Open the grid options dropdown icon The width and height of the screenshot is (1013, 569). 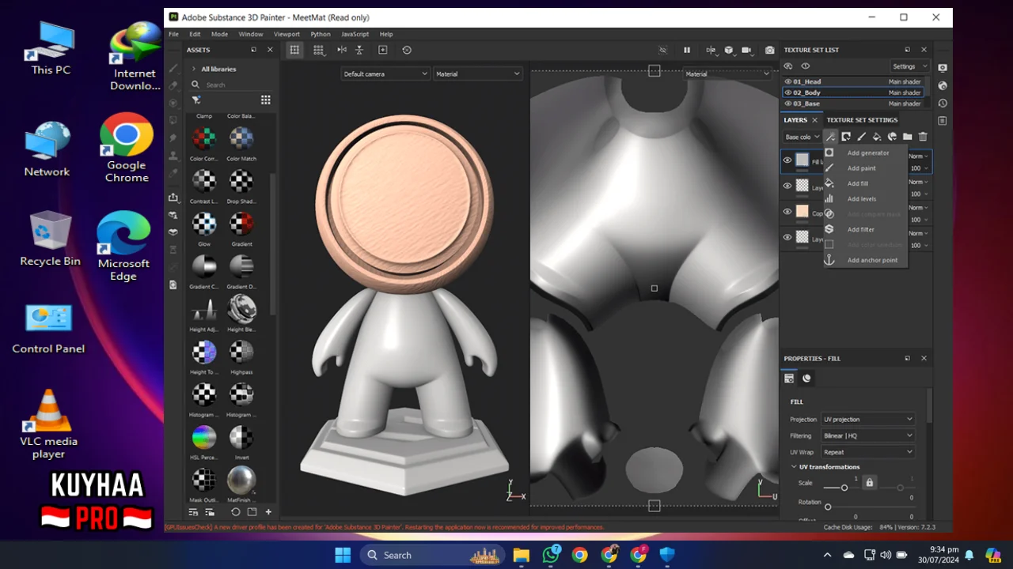coord(318,50)
